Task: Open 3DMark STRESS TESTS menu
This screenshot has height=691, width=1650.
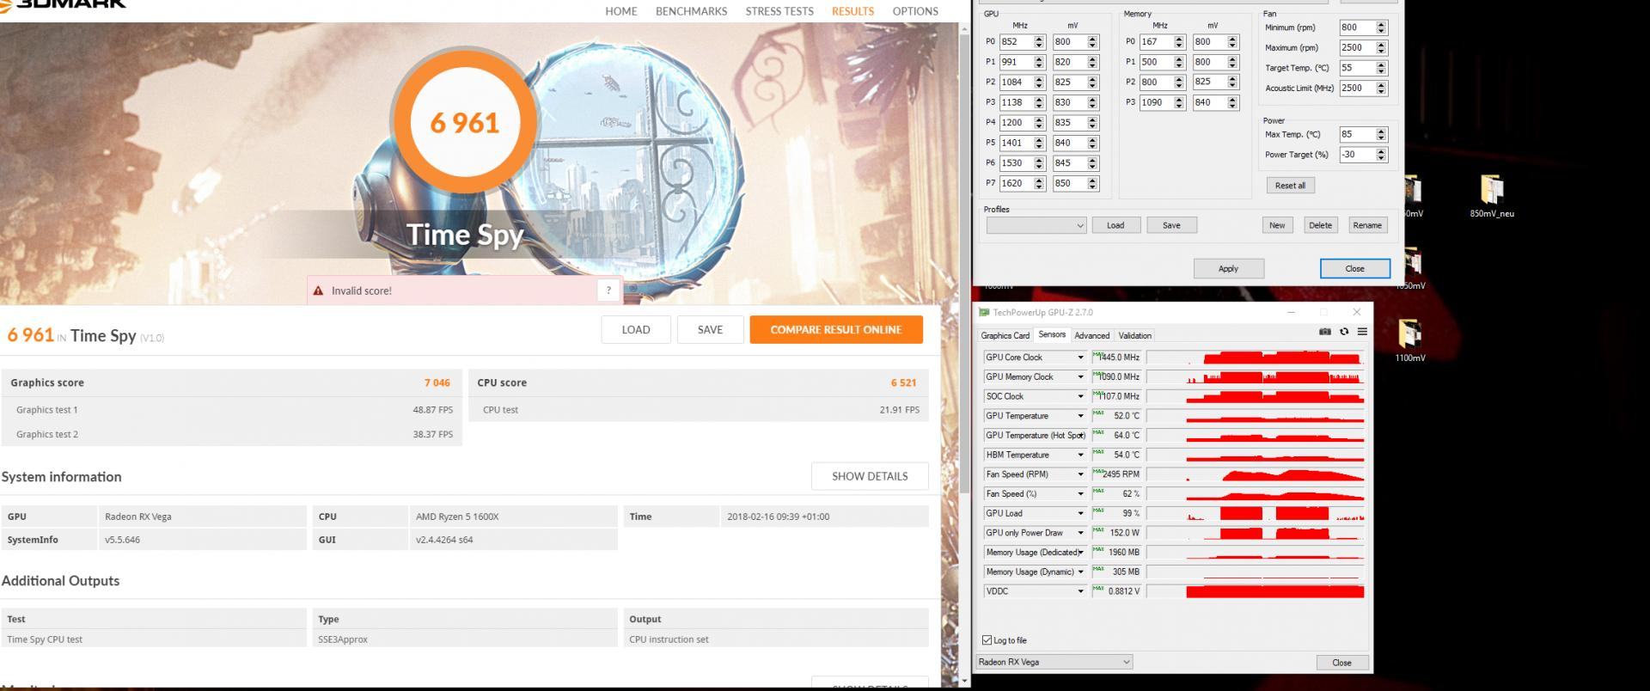Action: 779,11
